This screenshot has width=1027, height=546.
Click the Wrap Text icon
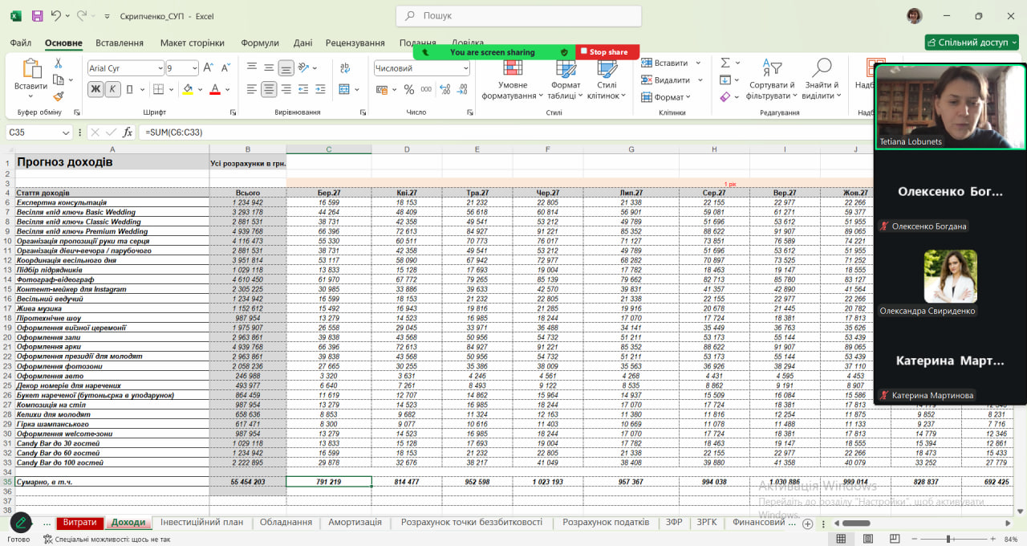tap(344, 67)
